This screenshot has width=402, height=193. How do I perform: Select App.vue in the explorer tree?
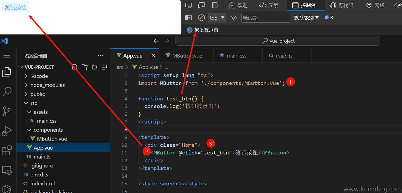(x=63, y=148)
